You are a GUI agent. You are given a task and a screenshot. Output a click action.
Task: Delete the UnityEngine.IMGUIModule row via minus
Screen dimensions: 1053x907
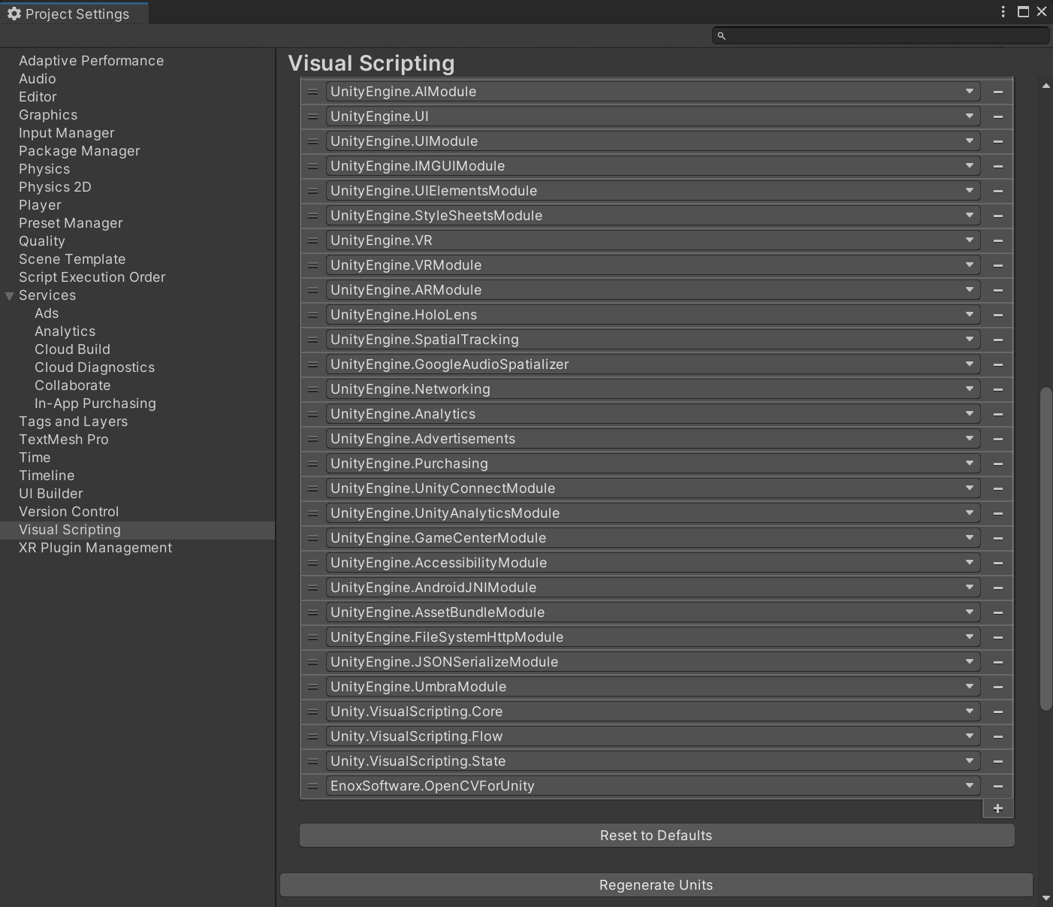coord(998,166)
